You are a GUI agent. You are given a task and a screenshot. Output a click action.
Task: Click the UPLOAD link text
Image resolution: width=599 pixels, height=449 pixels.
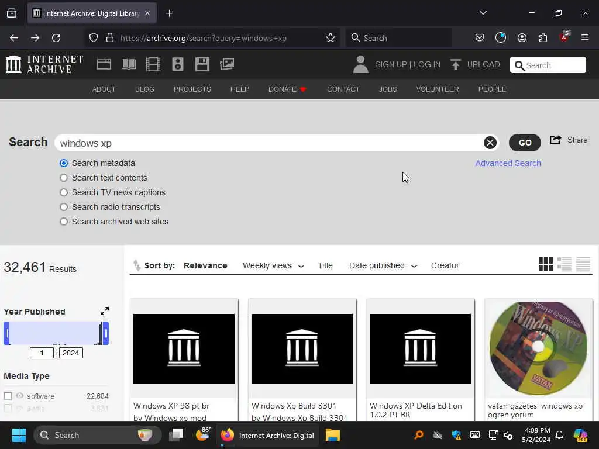(x=483, y=64)
